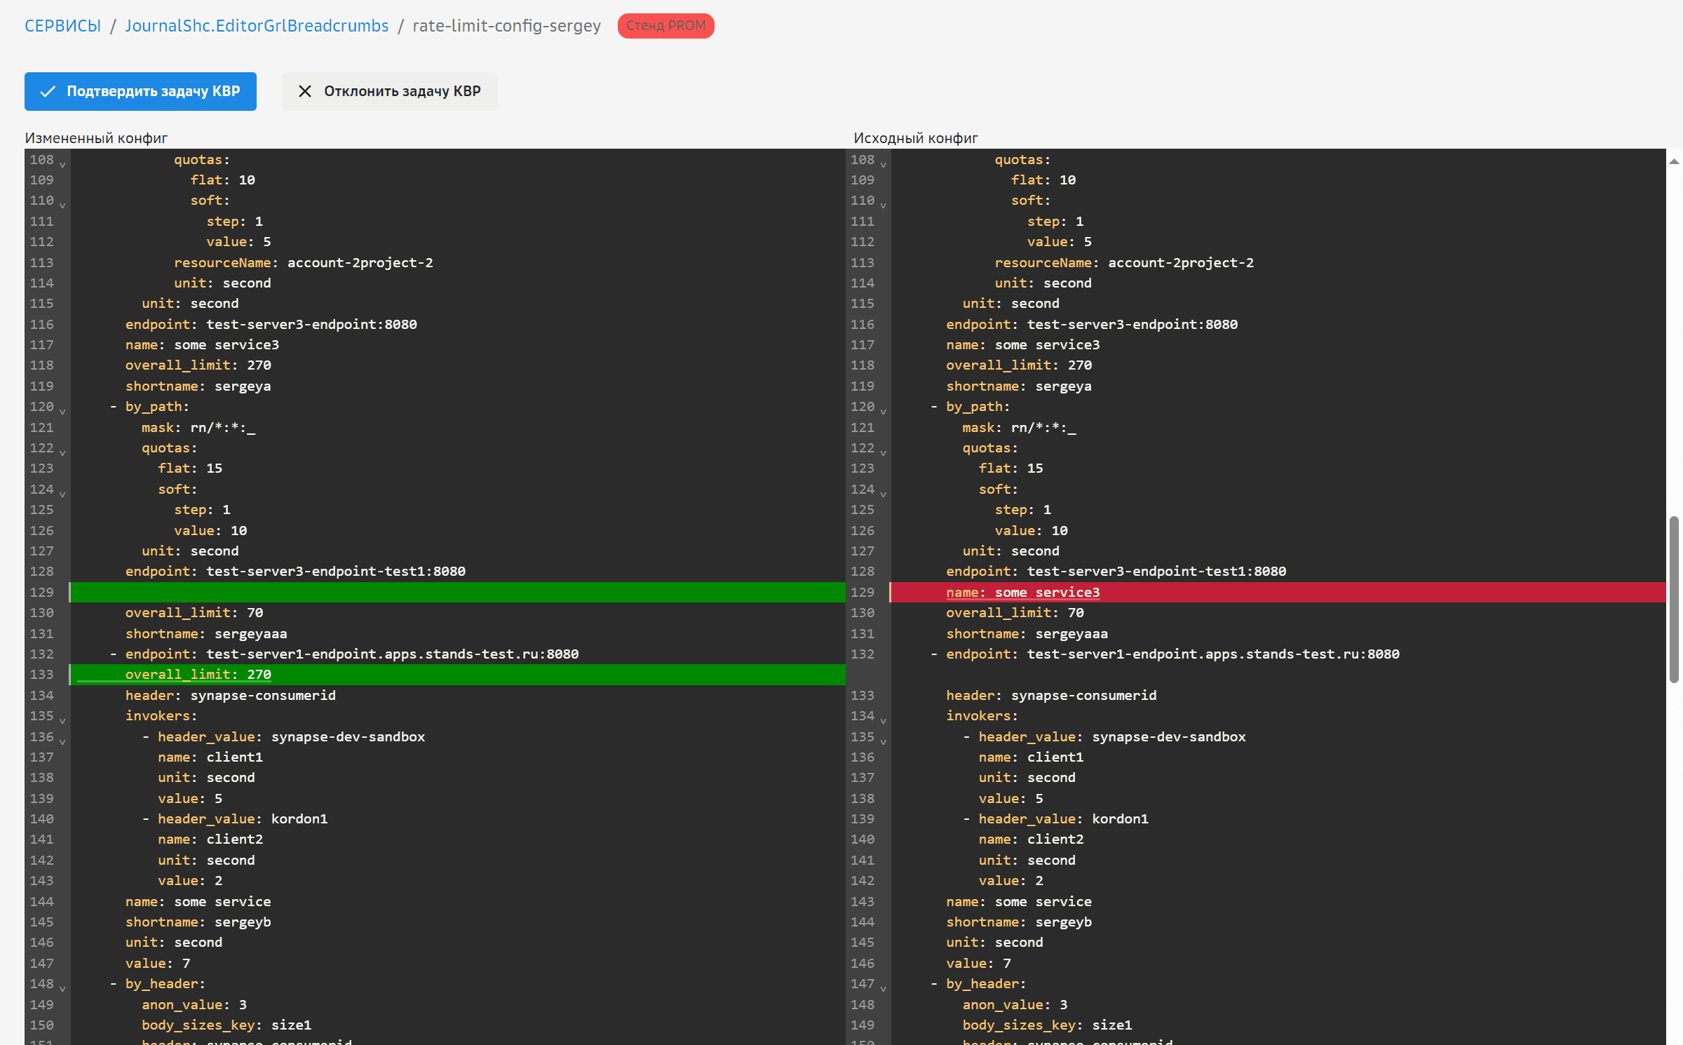Click the vertical scrollbar thumb on the right
The image size is (1683, 1045).
pyautogui.click(x=1674, y=600)
